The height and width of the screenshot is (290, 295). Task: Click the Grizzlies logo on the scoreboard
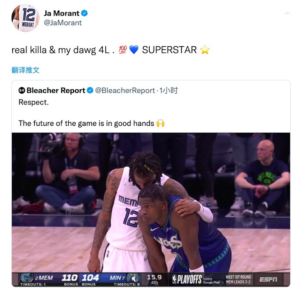click(x=27, y=278)
